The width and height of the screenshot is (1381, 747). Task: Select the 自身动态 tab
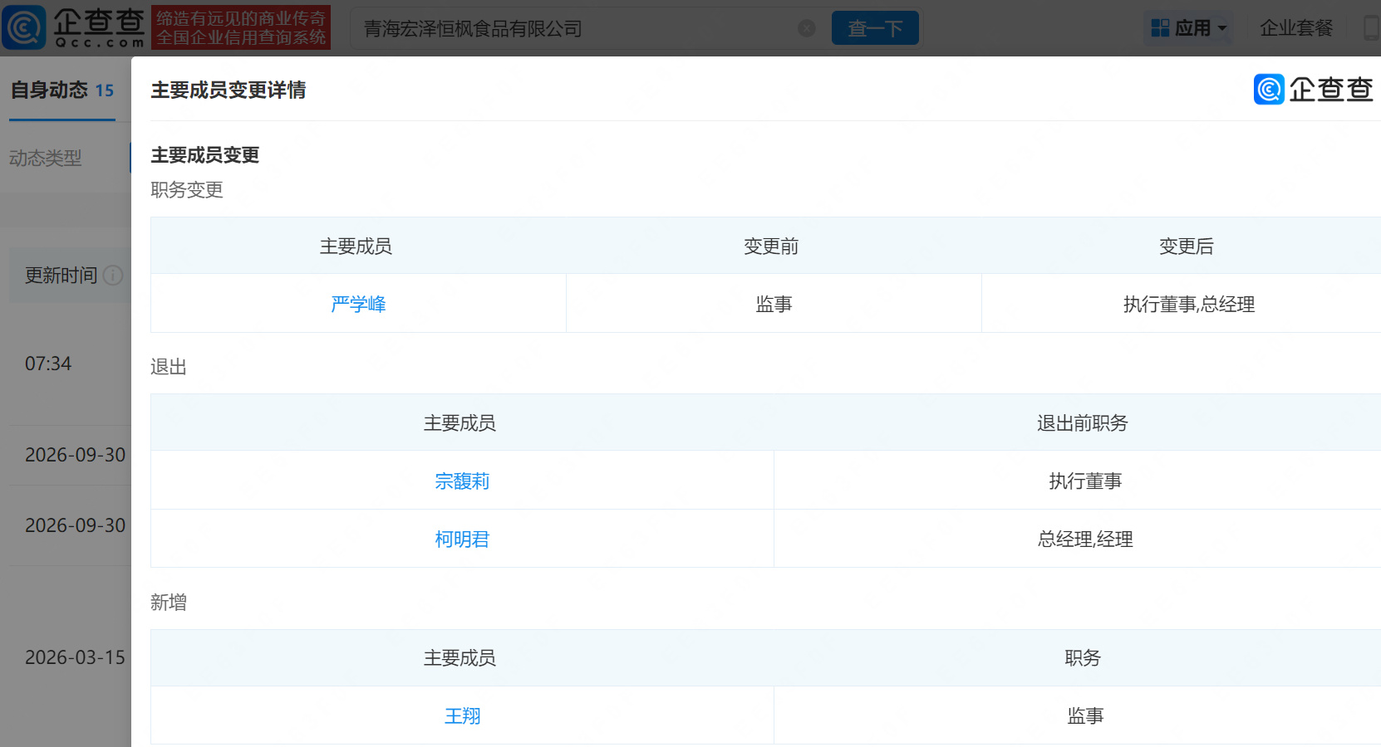[x=62, y=90]
